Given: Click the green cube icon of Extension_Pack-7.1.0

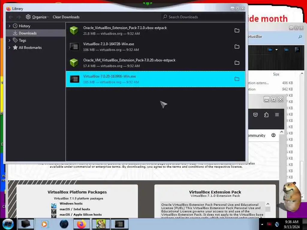Looking at the screenshot, I should coord(74,31).
